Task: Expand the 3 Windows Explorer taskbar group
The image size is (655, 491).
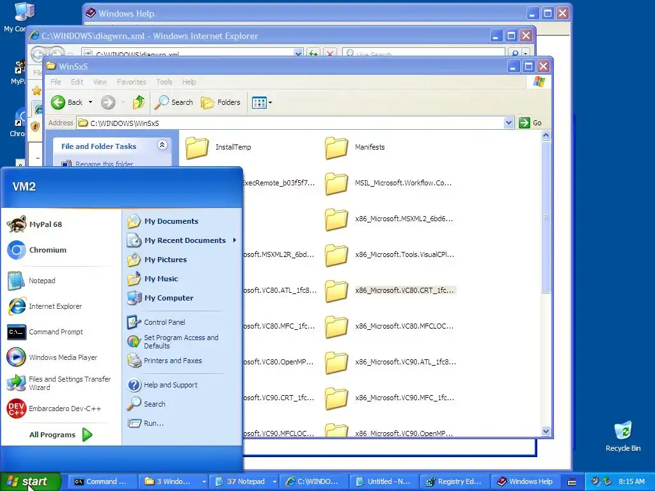Action: [x=204, y=481]
